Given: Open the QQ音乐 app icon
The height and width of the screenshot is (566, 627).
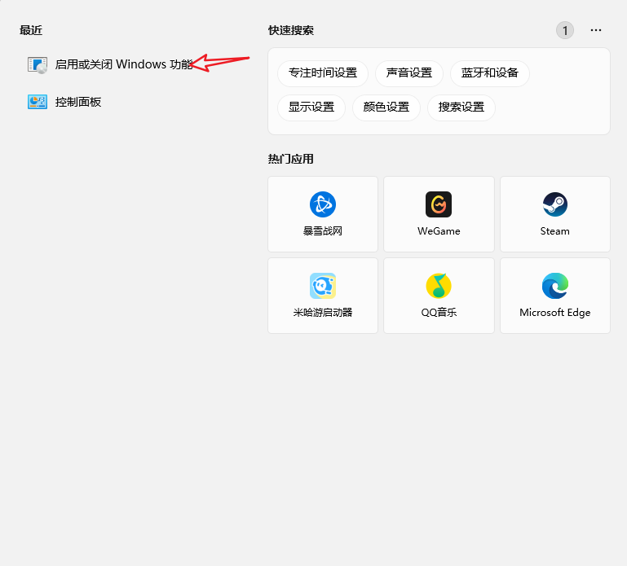Looking at the screenshot, I should pos(439,286).
